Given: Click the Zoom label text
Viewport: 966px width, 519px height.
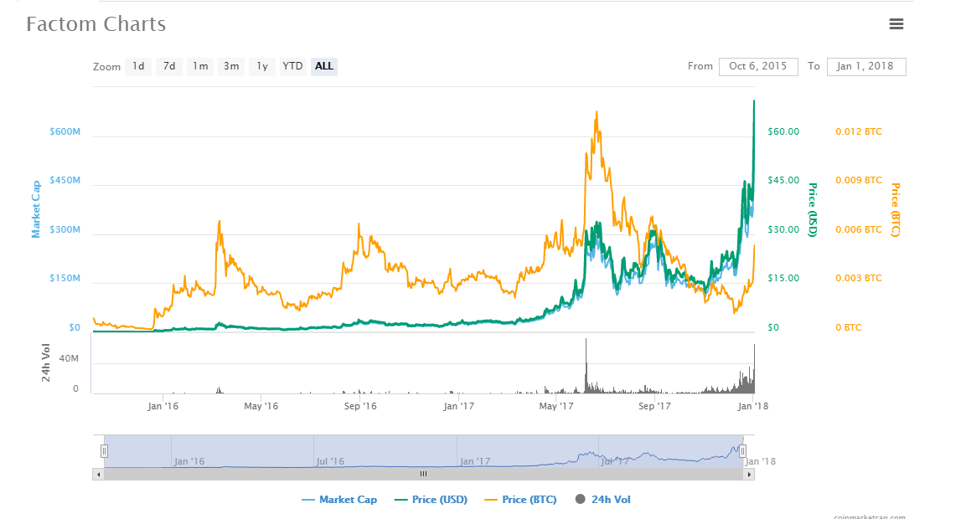Looking at the screenshot, I should coord(106,67).
